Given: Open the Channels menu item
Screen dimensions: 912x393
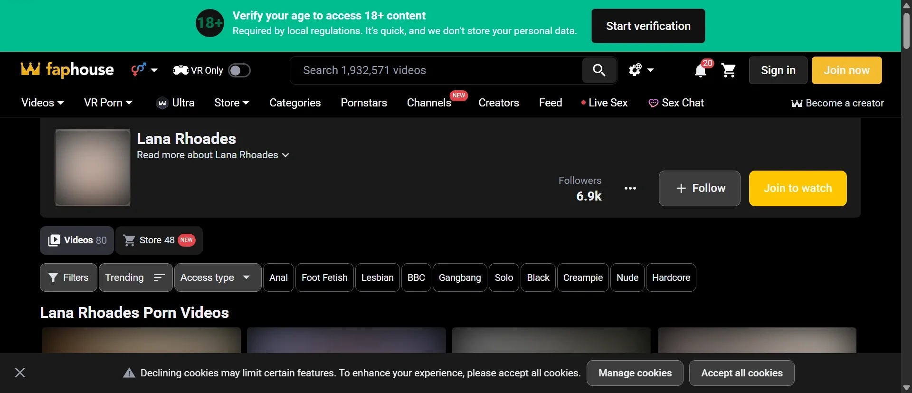Looking at the screenshot, I should pyautogui.click(x=429, y=103).
